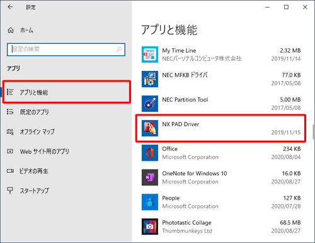Open オフライン マップ settings page
315x243 pixels.
coord(37,132)
